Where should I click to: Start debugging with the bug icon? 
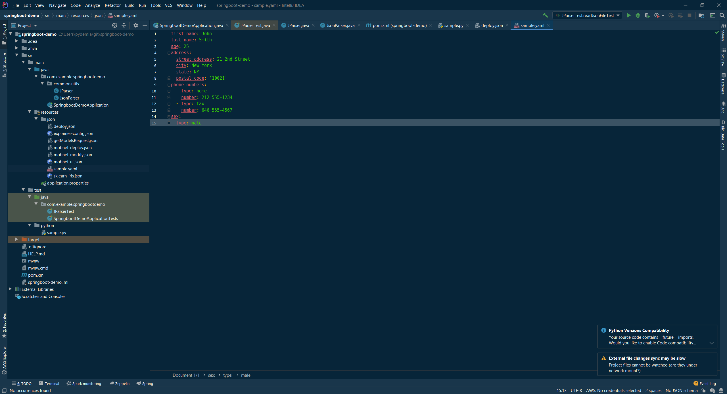point(638,15)
